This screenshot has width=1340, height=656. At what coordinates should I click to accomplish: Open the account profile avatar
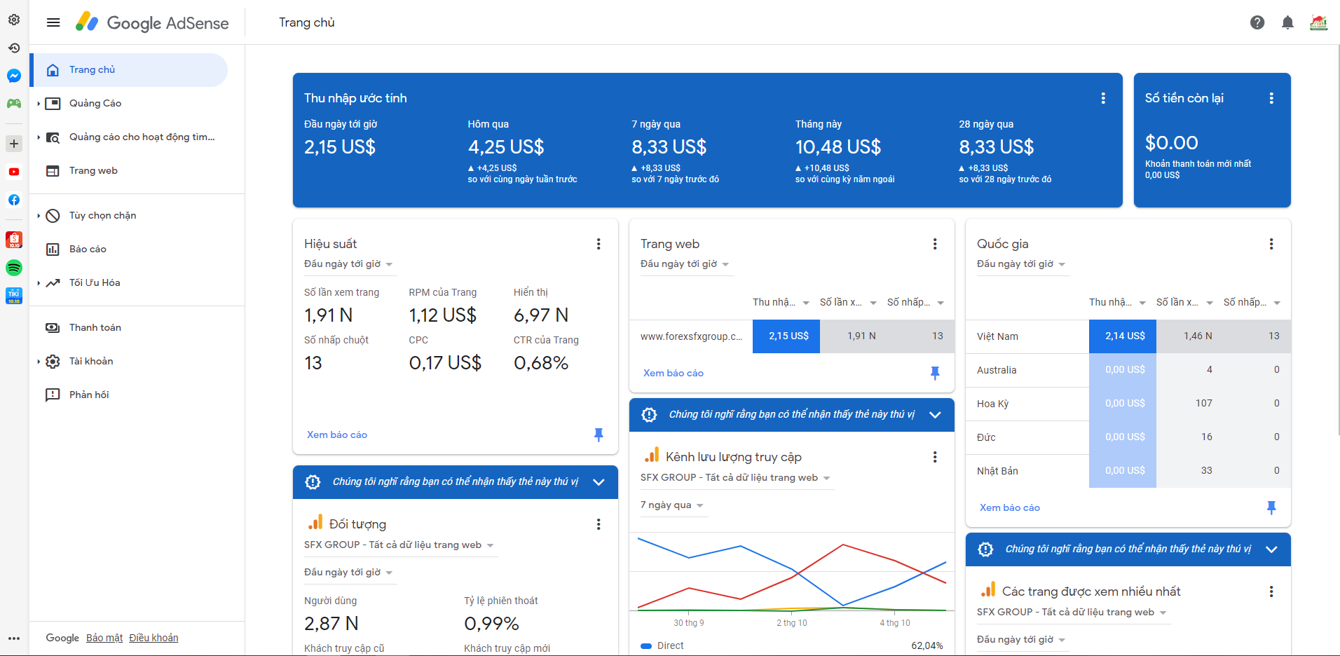(x=1318, y=22)
